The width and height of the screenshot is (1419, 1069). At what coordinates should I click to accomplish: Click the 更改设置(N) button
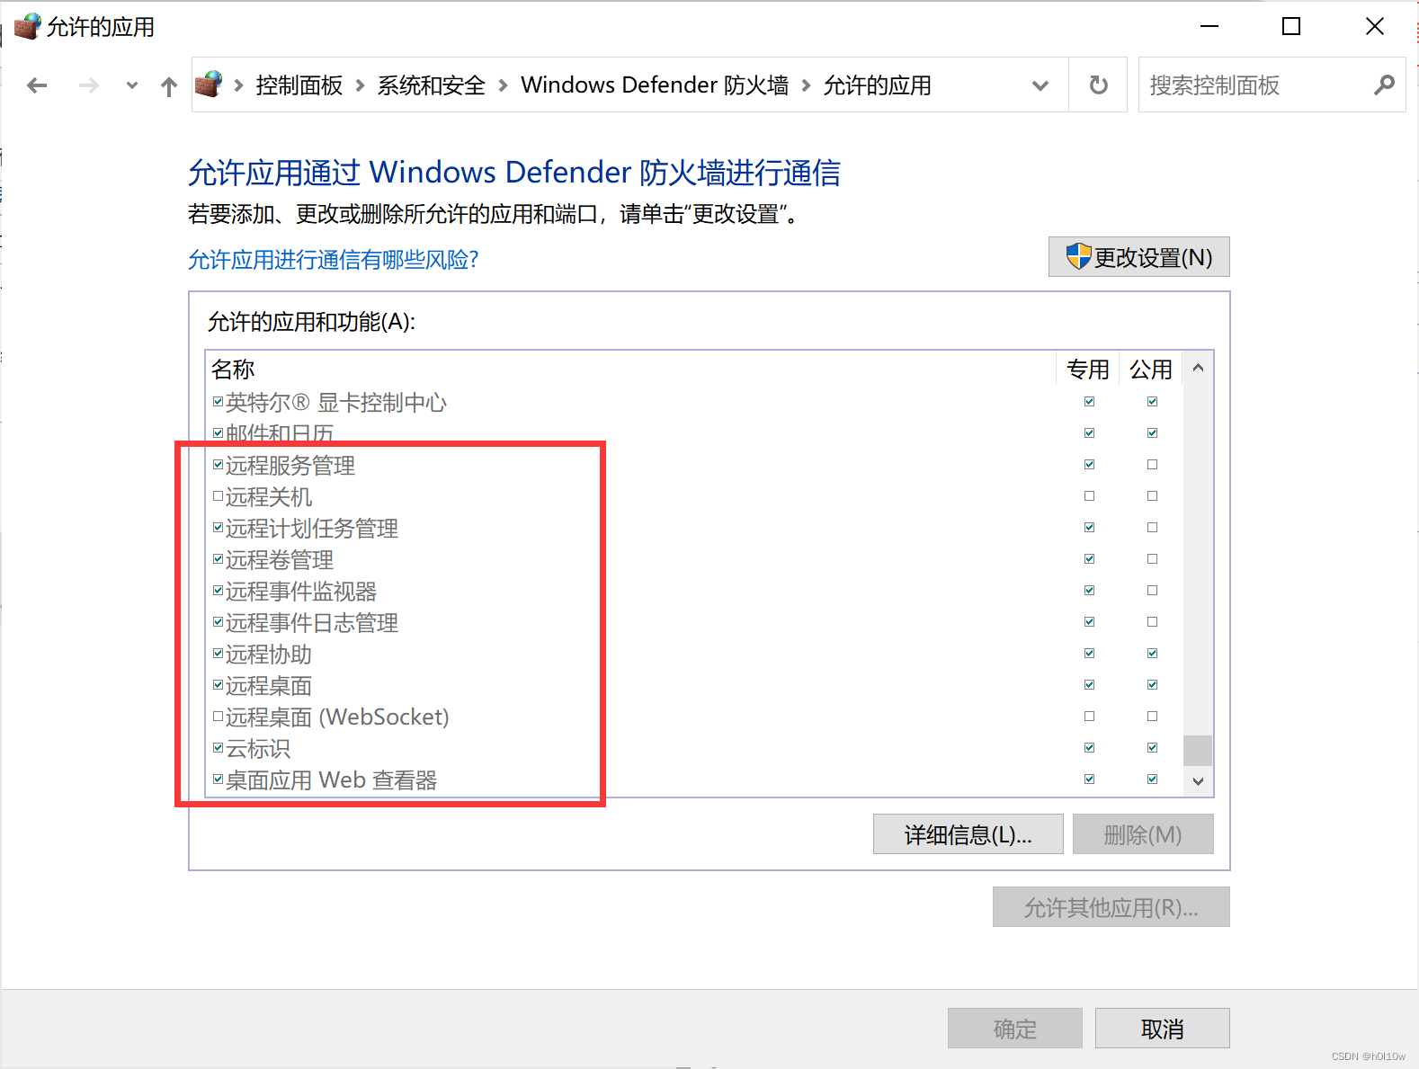(x=1138, y=257)
